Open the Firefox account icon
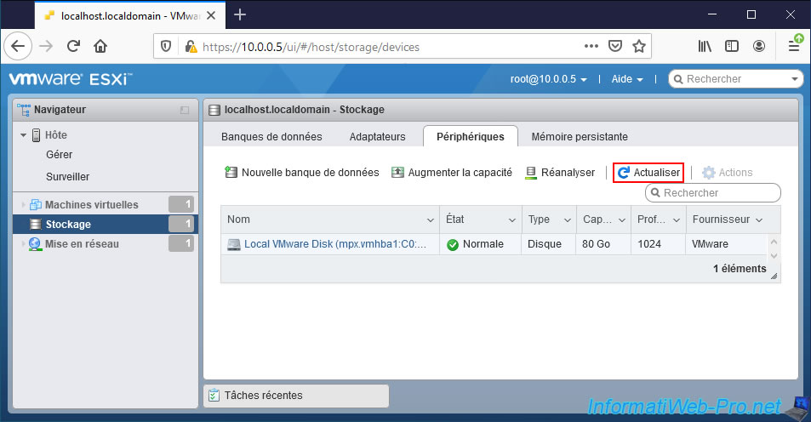The image size is (811, 422). point(759,47)
